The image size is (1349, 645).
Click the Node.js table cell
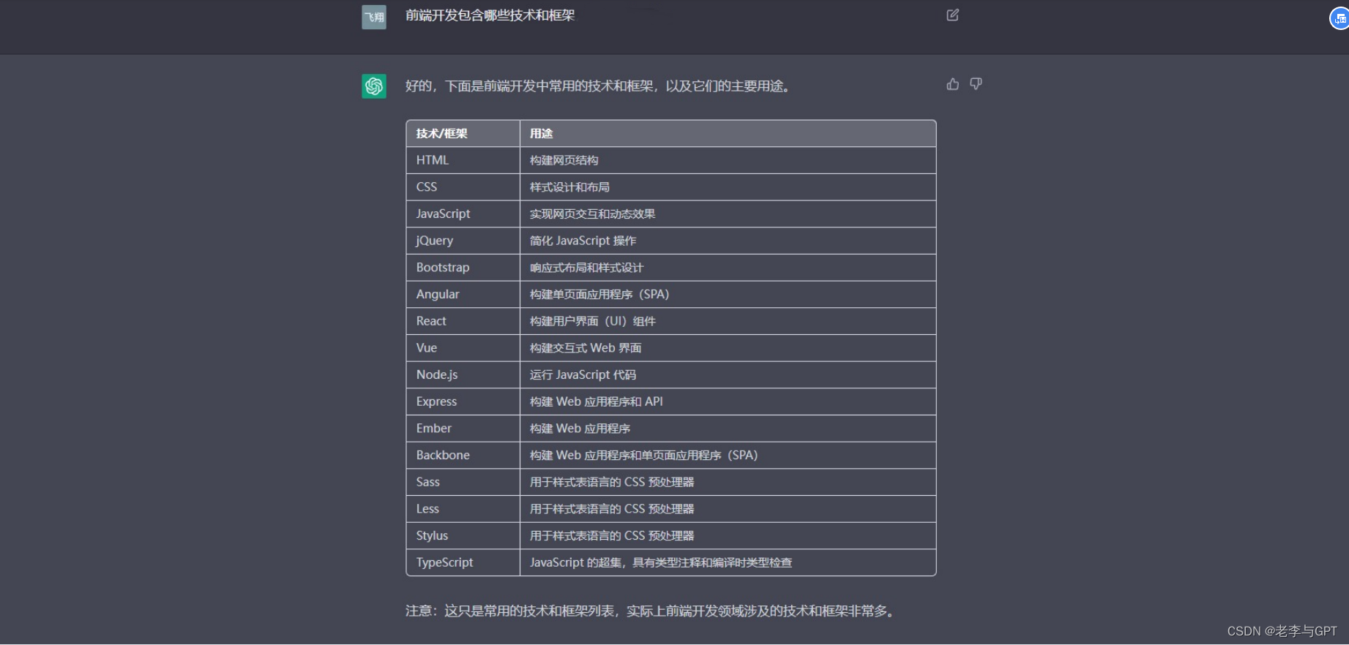463,375
